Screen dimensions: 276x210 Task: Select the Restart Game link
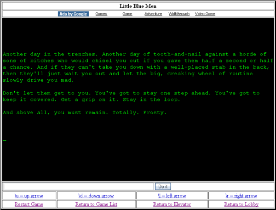[29, 204]
